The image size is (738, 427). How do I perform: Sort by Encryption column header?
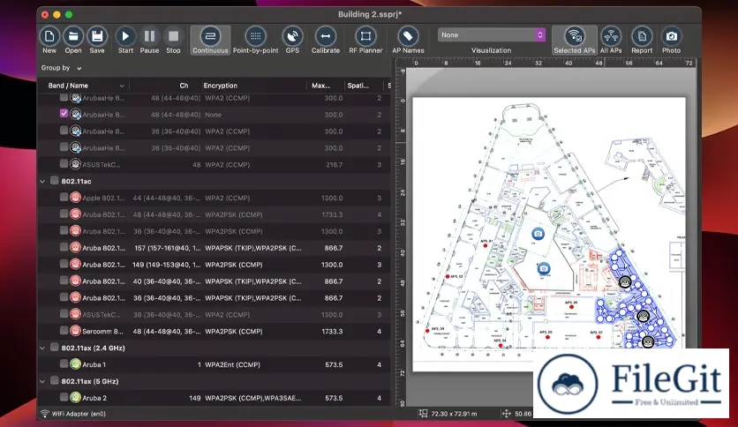(221, 86)
